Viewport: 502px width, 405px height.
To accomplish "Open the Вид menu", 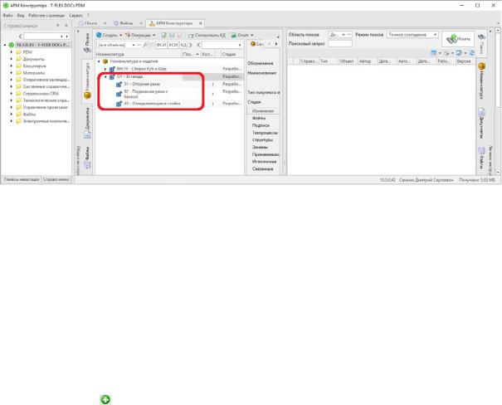I will (21, 15).
